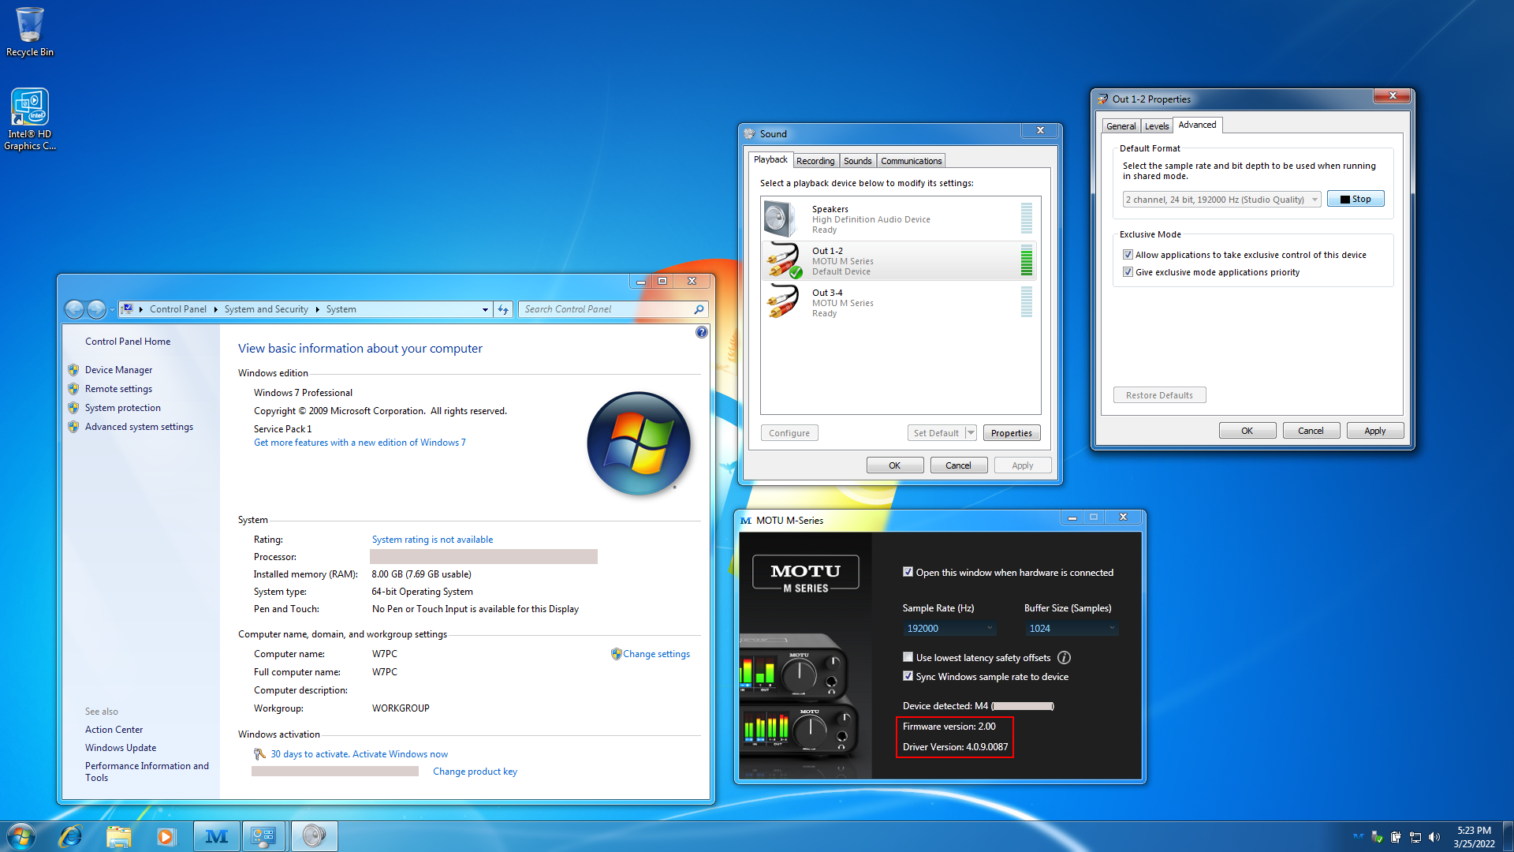Click Change settings link
The height and width of the screenshot is (852, 1514).
pos(656,654)
